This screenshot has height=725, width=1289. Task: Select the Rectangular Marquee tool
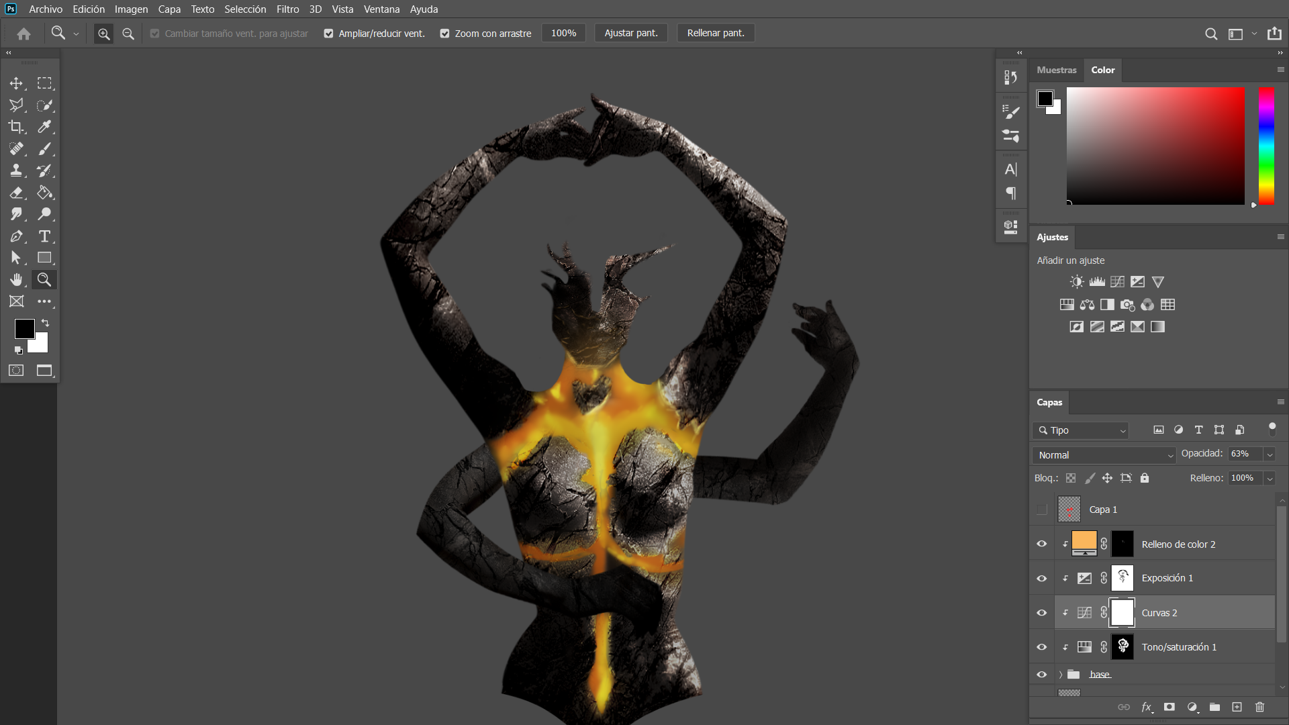tap(44, 83)
